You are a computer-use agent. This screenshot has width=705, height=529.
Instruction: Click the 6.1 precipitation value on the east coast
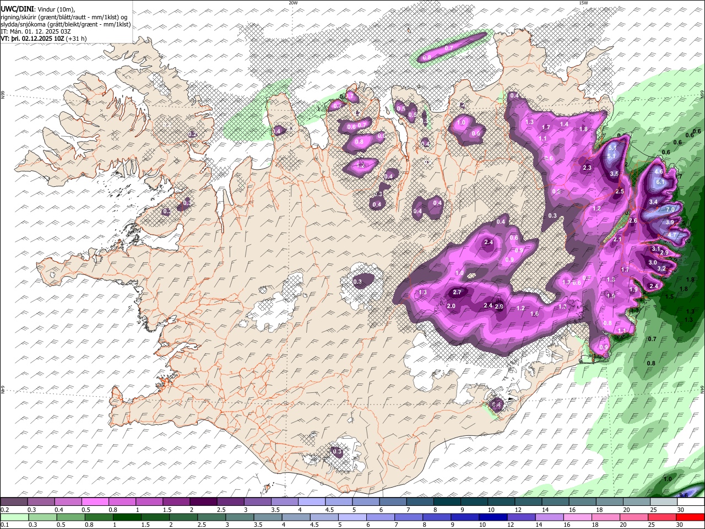[x=661, y=182]
